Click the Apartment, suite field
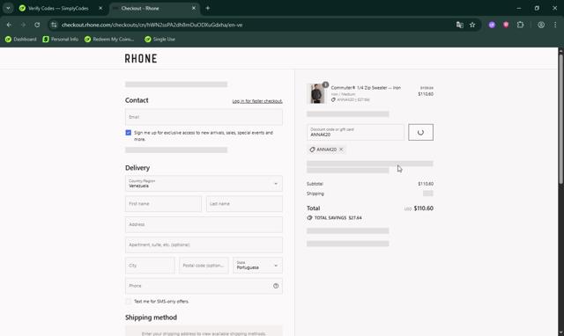The width and height of the screenshot is (564, 336). (204, 245)
